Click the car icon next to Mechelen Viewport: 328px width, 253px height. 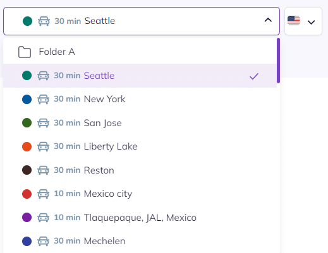click(x=44, y=241)
